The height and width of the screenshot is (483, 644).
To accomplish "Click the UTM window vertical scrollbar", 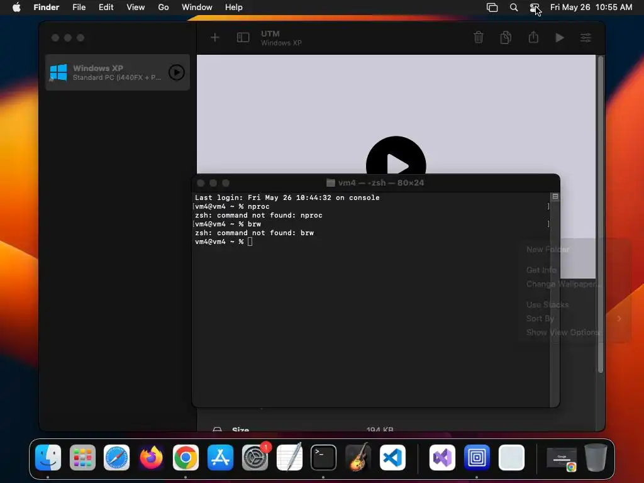I will [x=601, y=214].
